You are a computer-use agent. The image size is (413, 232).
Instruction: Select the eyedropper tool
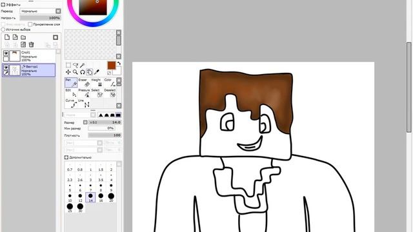[97, 72]
